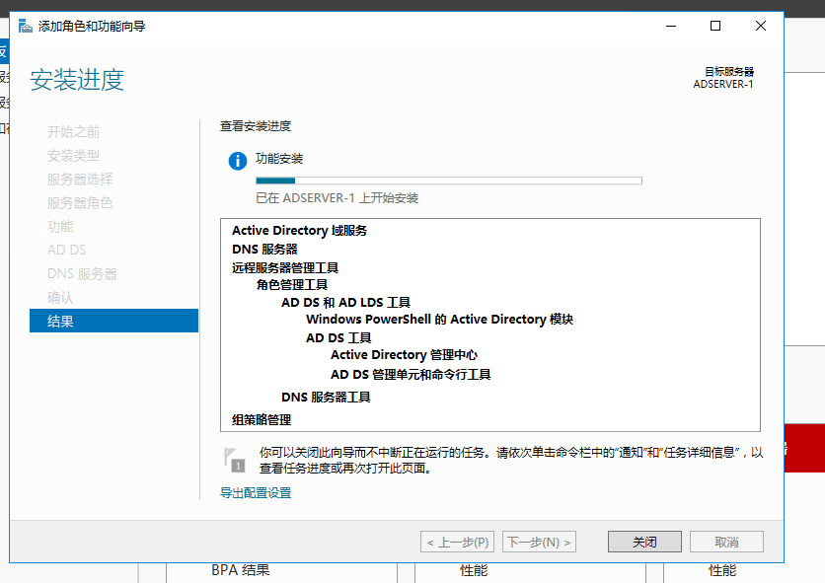Click the 功能安装 label
Viewport: 825px width, 583px height.
click(279, 159)
